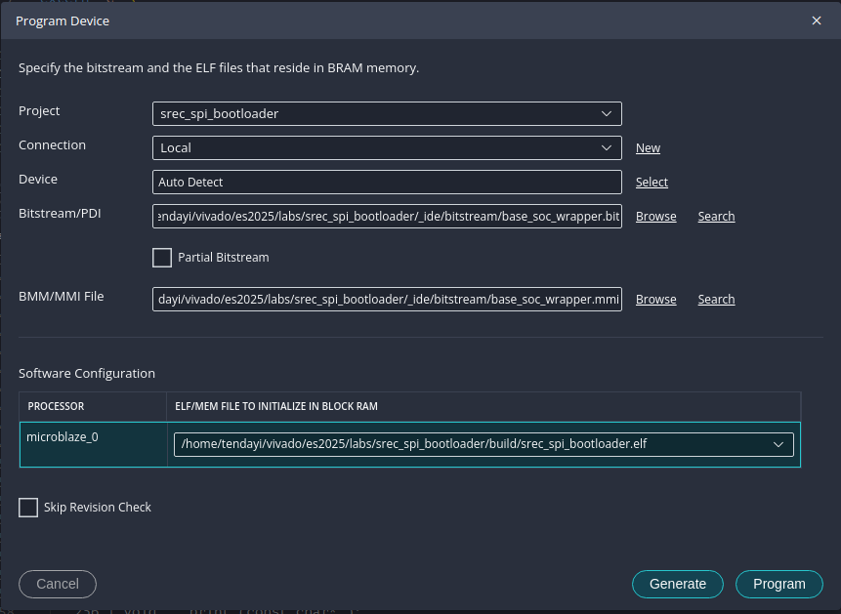The image size is (841, 614).
Task: Search for a Bitstream/PDI file
Action: [x=716, y=217]
